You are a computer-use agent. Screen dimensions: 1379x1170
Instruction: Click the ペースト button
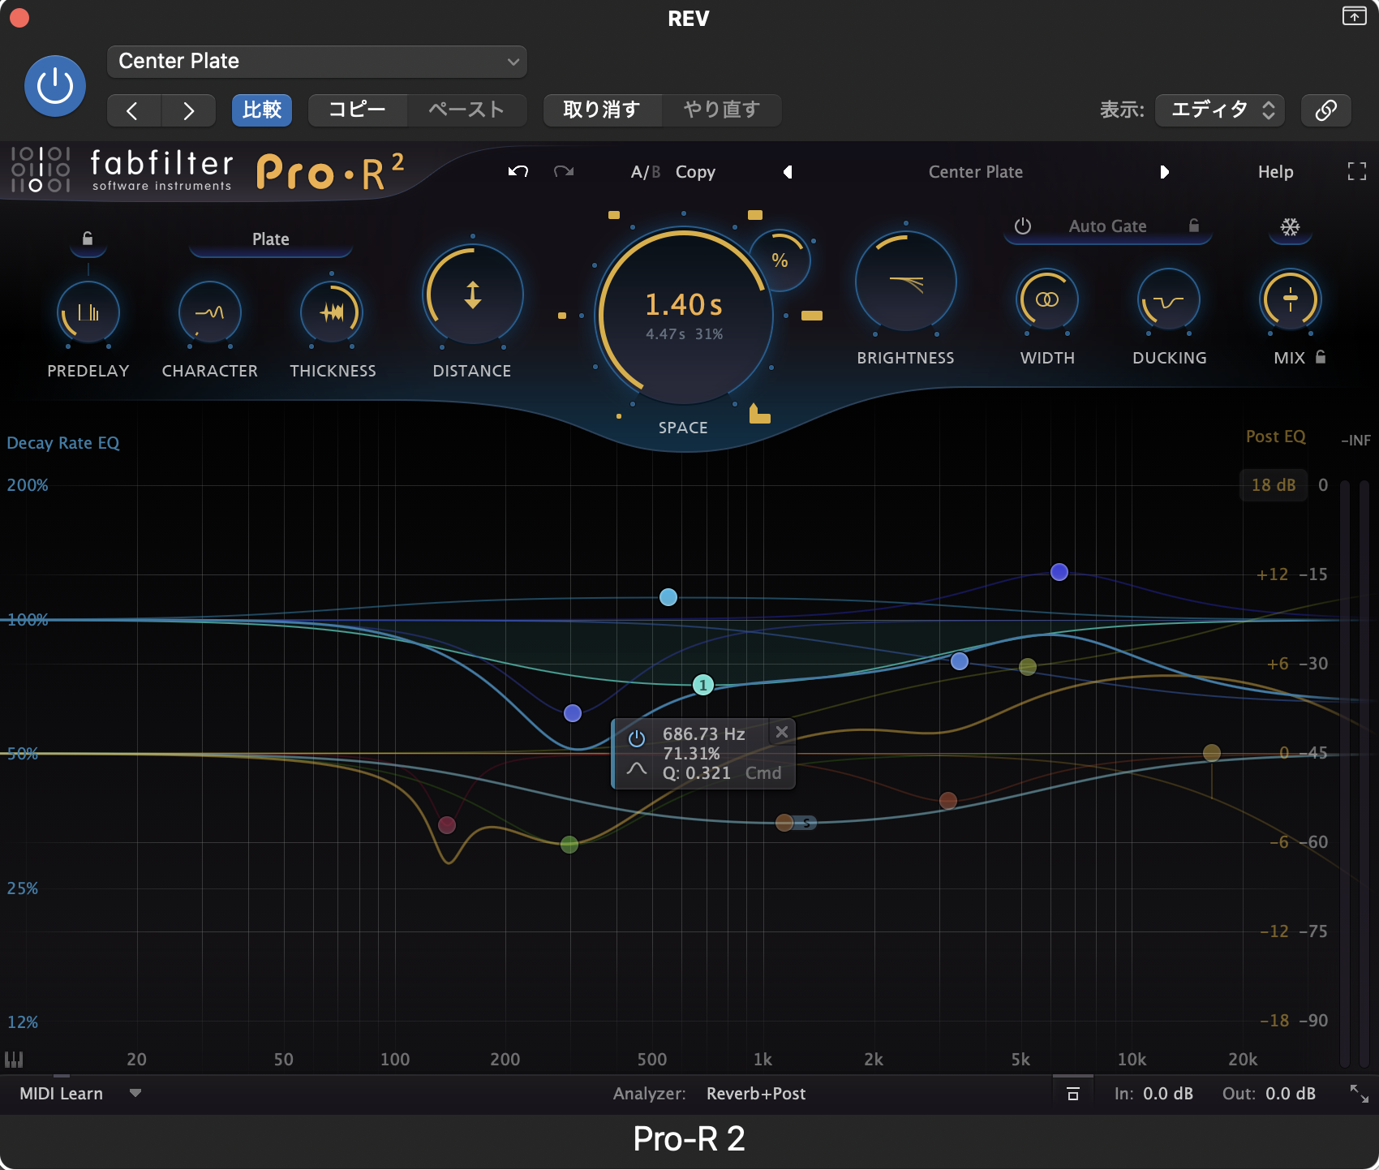[x=466, y=110]
